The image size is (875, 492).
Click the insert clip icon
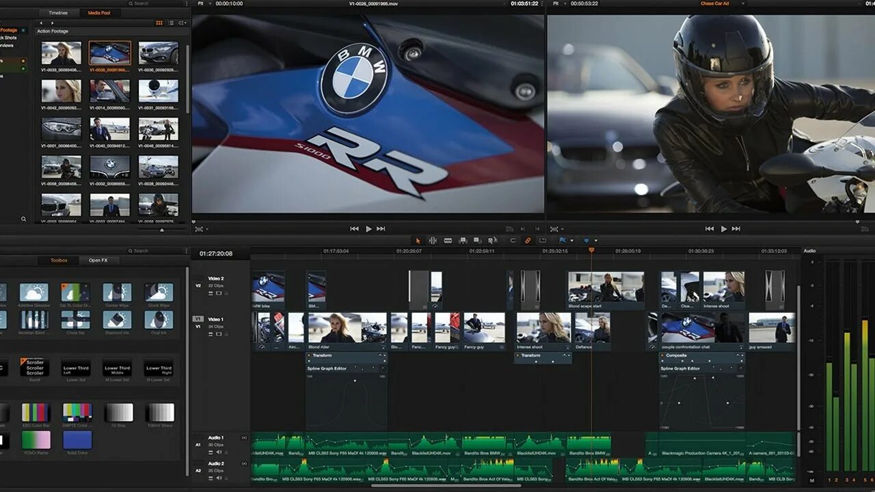click(x=463, y=241)
